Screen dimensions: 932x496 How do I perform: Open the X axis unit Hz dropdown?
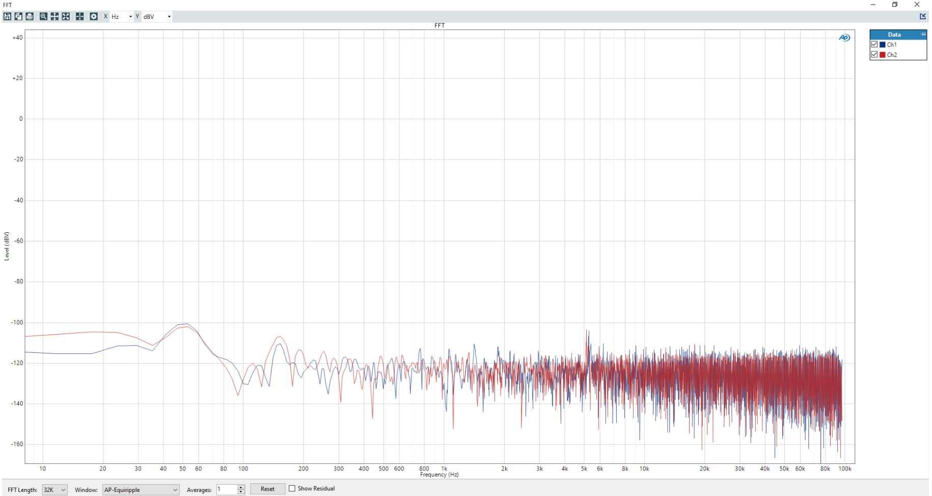[122, 17]
